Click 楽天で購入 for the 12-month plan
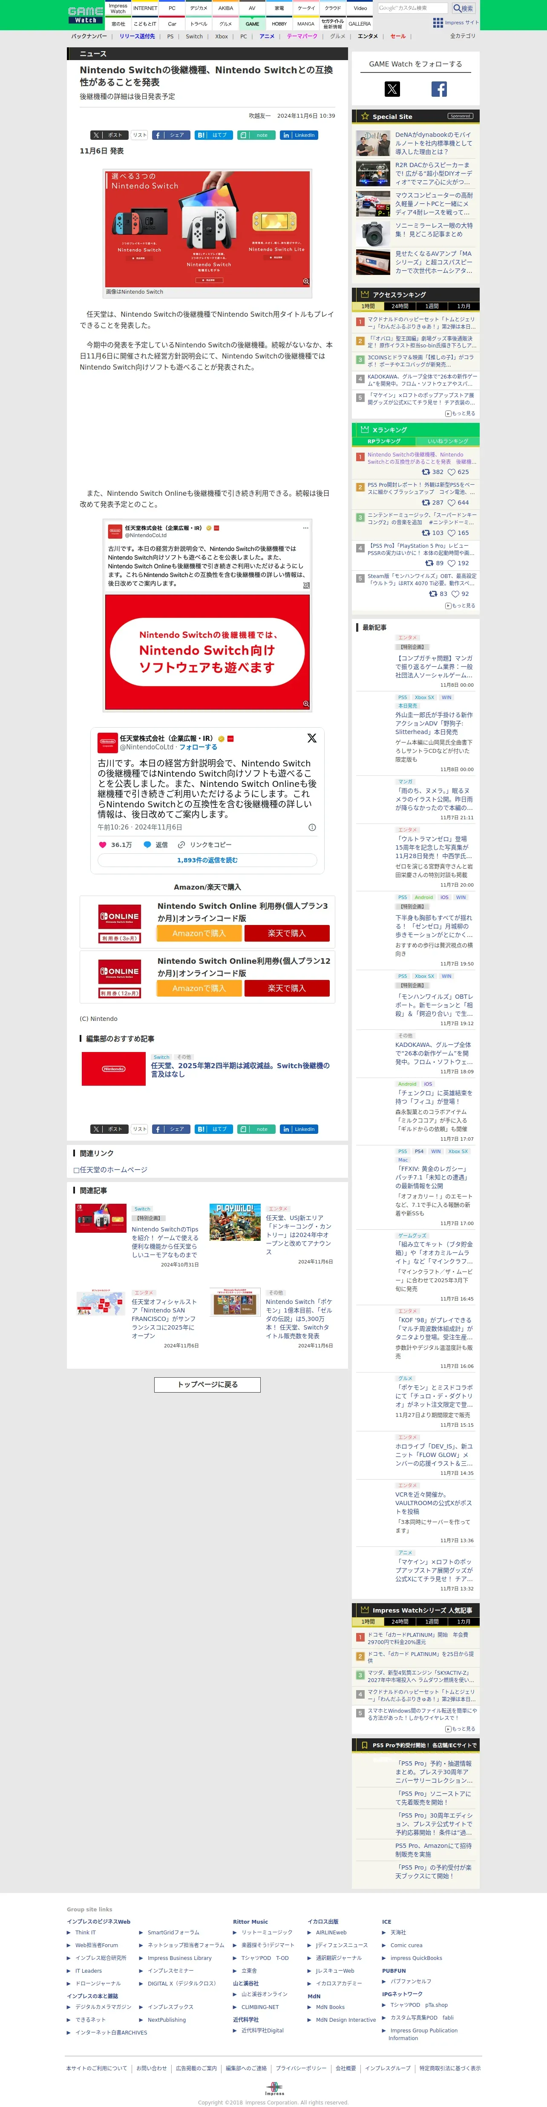Screen dimensions: 547x2107 coord(286,988)
